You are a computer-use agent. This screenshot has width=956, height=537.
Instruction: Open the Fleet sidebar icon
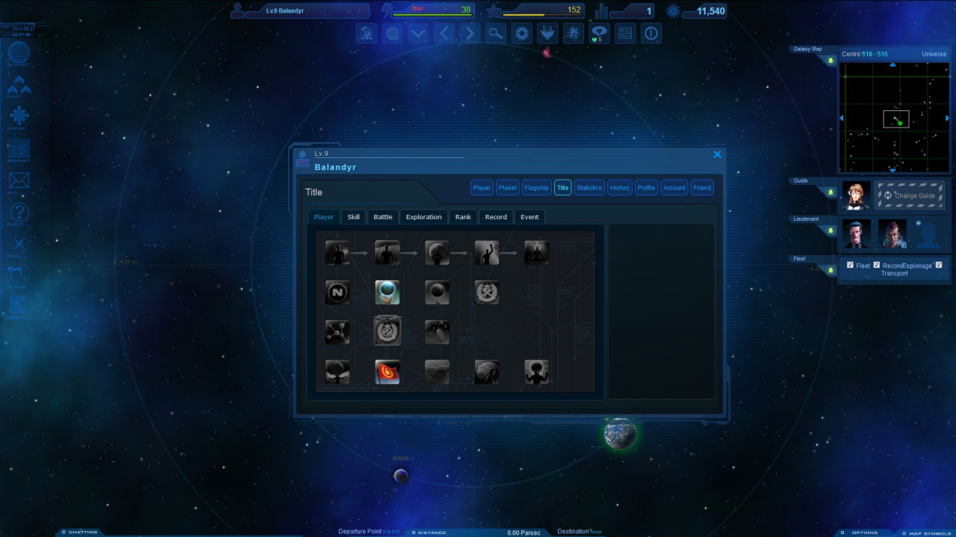point(19,87)
